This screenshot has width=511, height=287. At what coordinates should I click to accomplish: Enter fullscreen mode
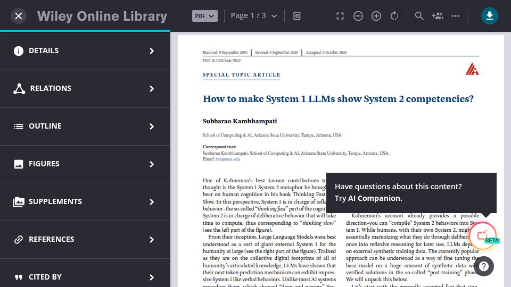[x=340, y=16]
